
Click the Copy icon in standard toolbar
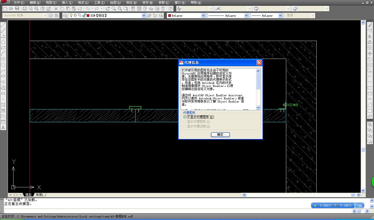(x=62, y=9)
